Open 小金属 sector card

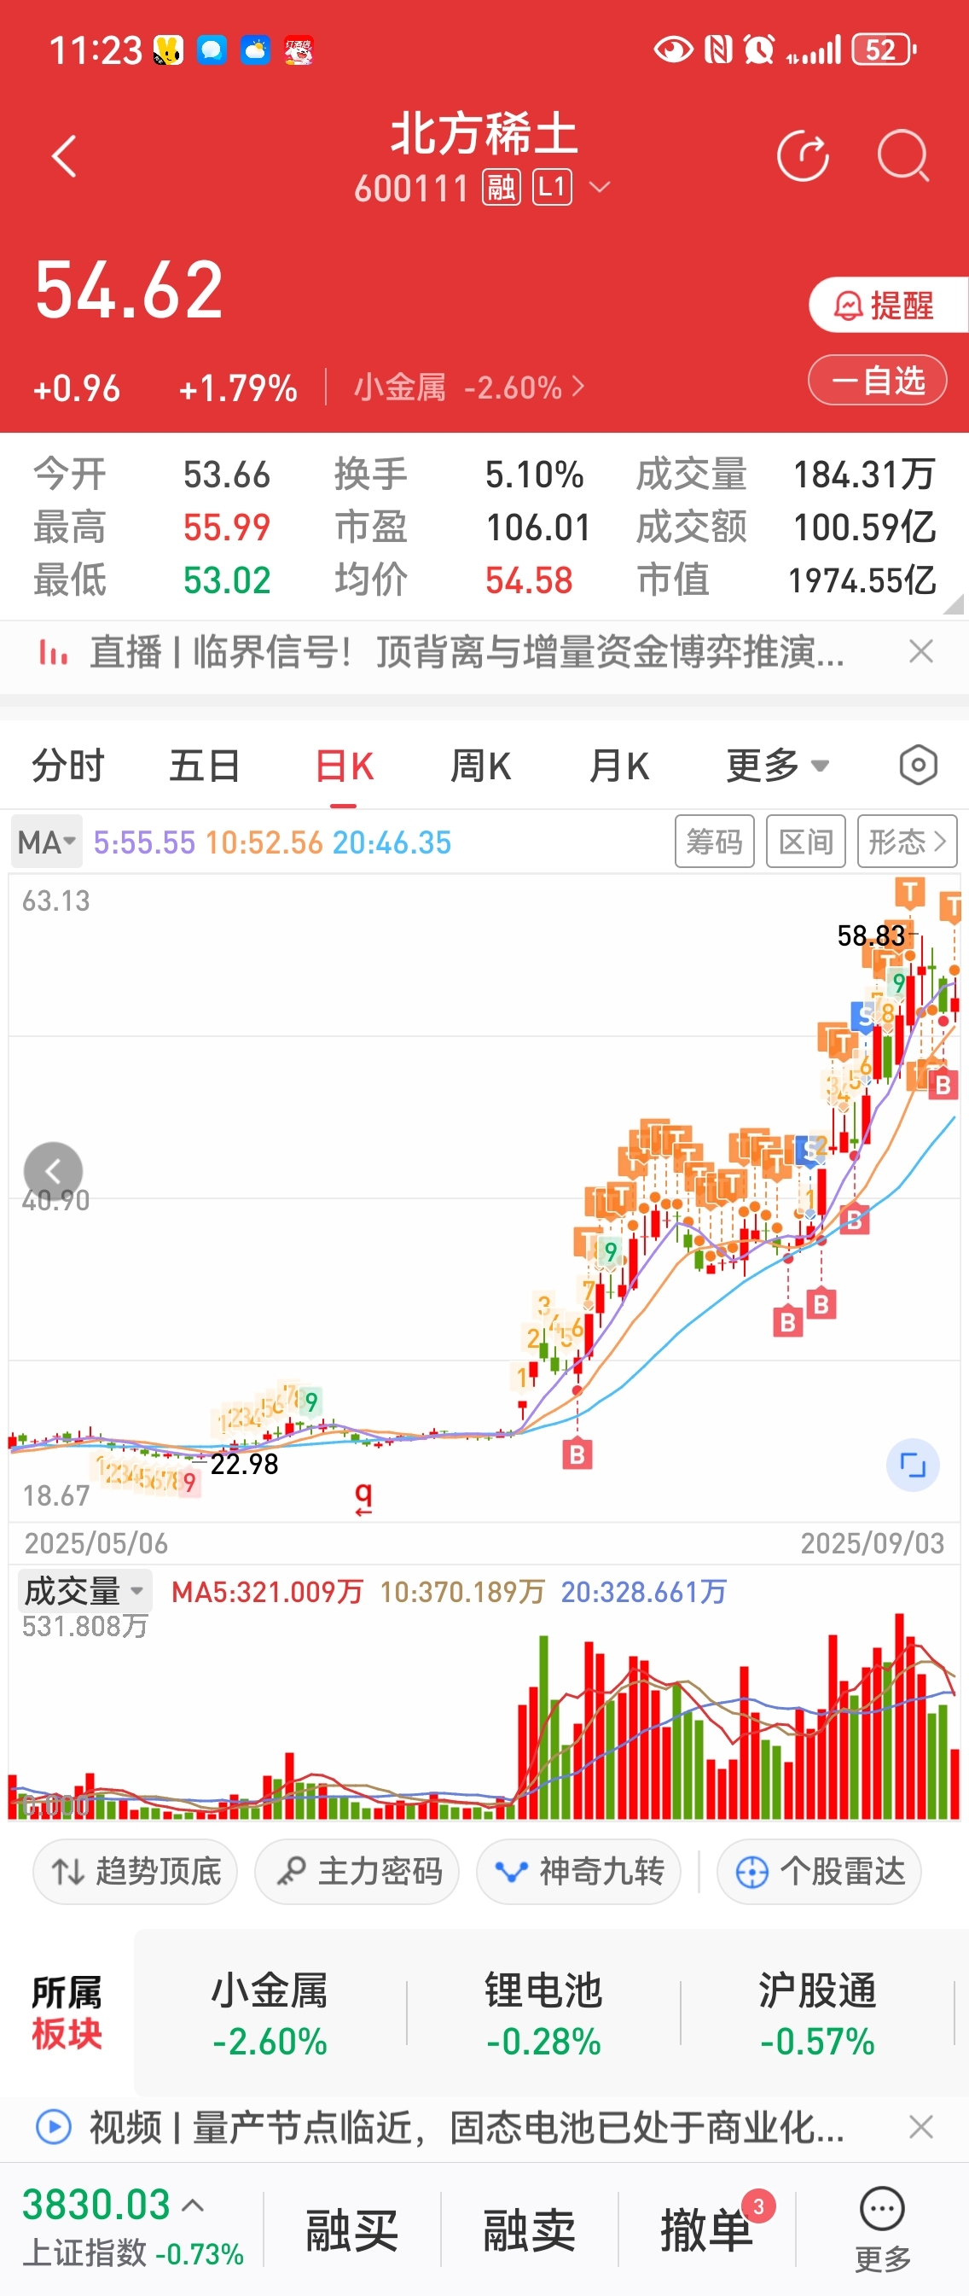coord(270,2015)
